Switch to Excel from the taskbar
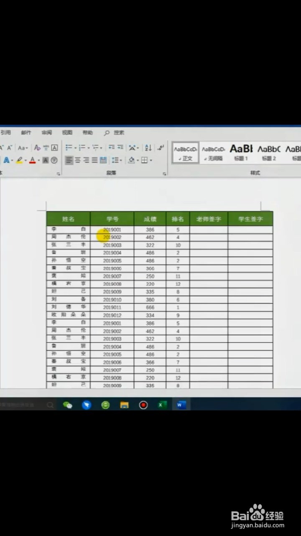This screenshot has height=536, width=301. 162,405
